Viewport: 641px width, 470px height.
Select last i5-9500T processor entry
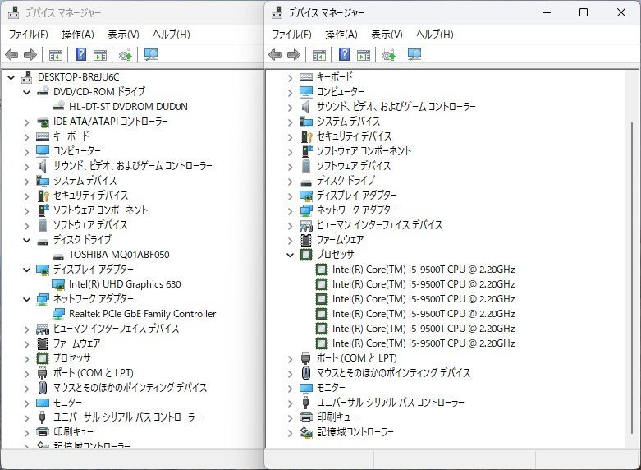pyautogui.click(x=424, y=343)
